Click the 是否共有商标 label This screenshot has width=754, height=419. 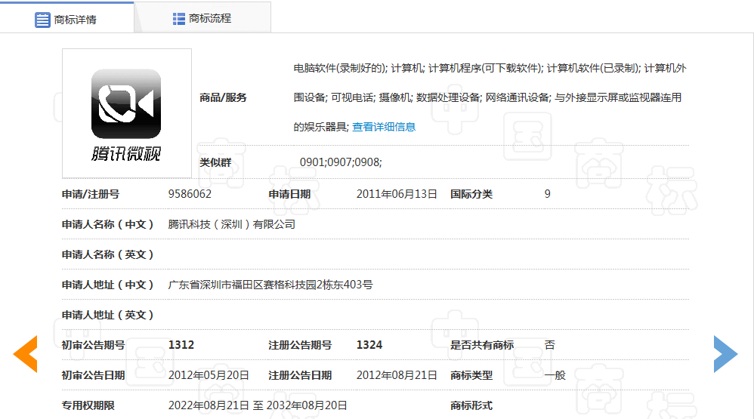(482, 345)
